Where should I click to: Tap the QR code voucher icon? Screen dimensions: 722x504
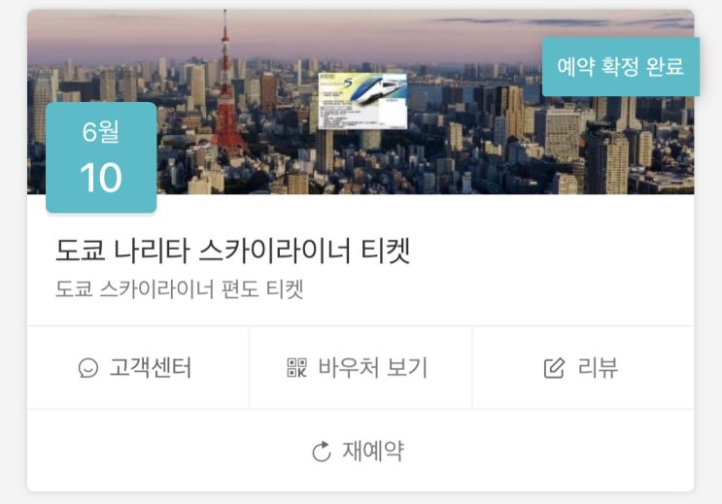coord(296,368)
